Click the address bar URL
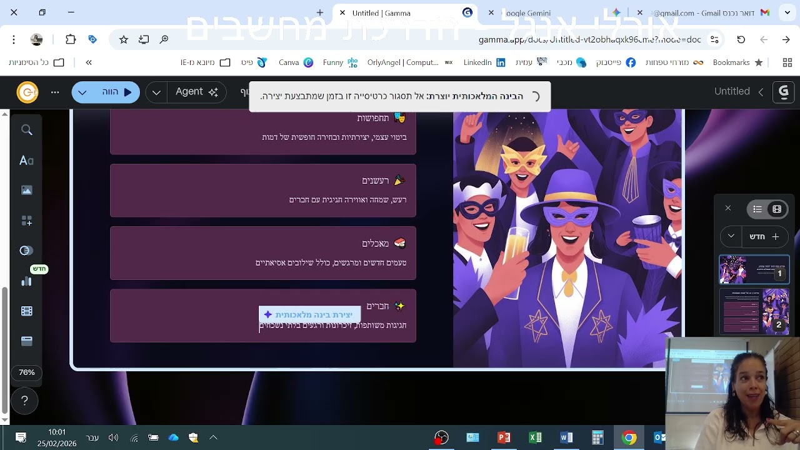 coord(589,39)
